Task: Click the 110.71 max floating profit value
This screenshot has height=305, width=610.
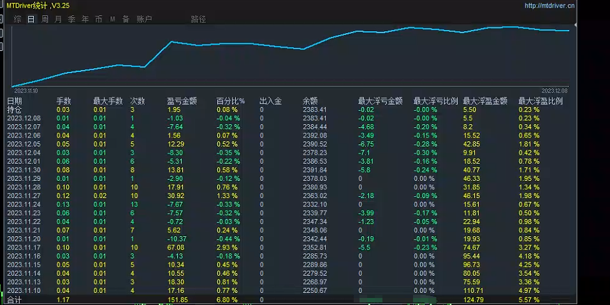Action: (x=473, y=290)
